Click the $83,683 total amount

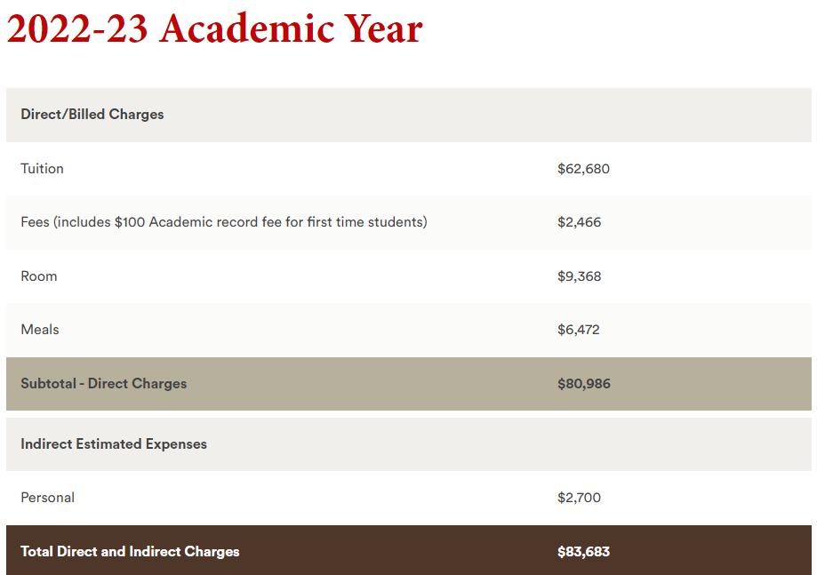[x=583, y=552]
